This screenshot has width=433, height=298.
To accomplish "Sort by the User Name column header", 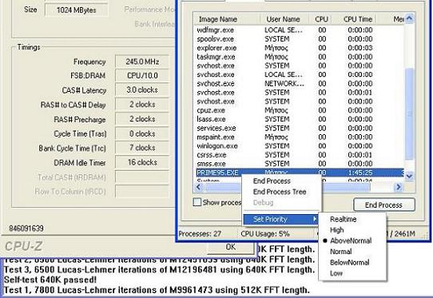I will 283,19.
